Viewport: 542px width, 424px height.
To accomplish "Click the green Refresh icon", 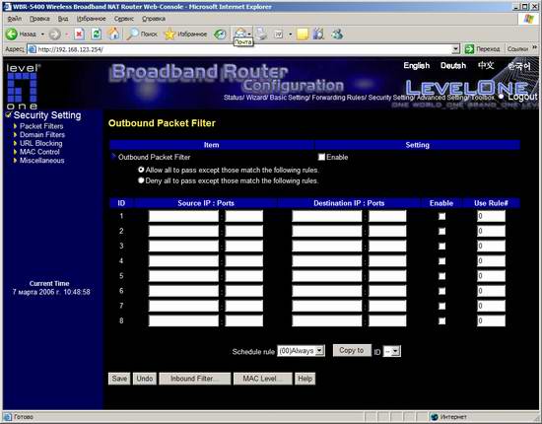I will click(x=97, y=34).
